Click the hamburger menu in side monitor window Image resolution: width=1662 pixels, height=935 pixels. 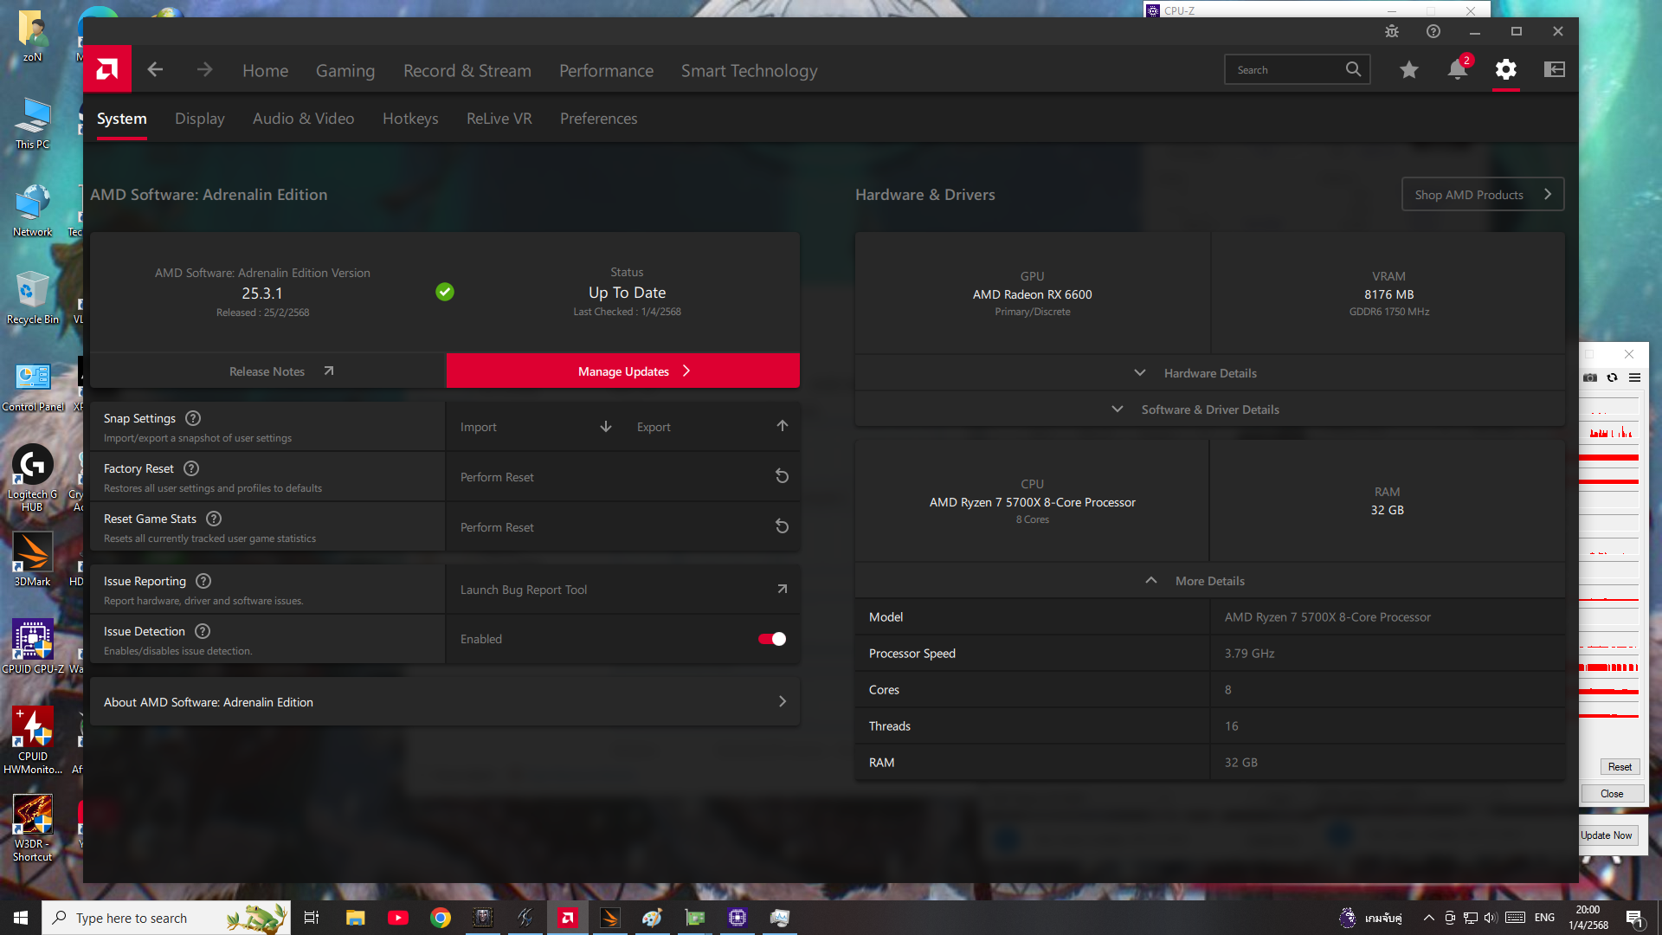click(x=1634, y=377)
